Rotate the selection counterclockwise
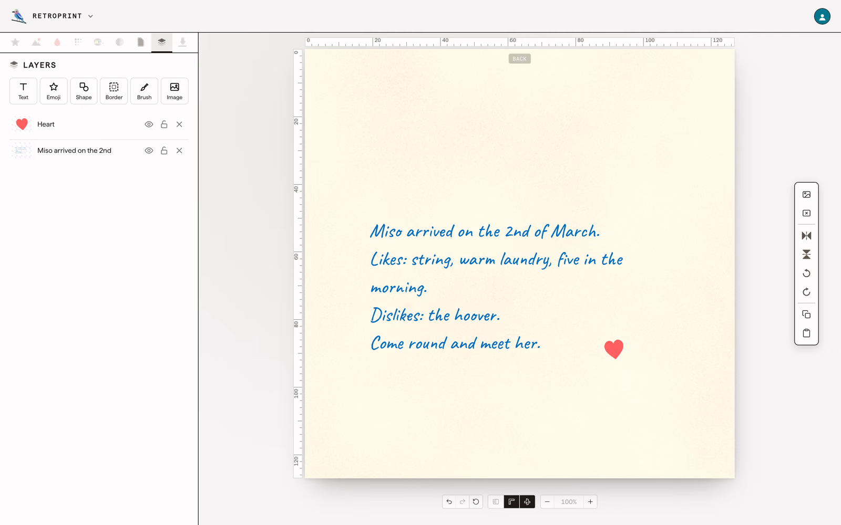 806,274
